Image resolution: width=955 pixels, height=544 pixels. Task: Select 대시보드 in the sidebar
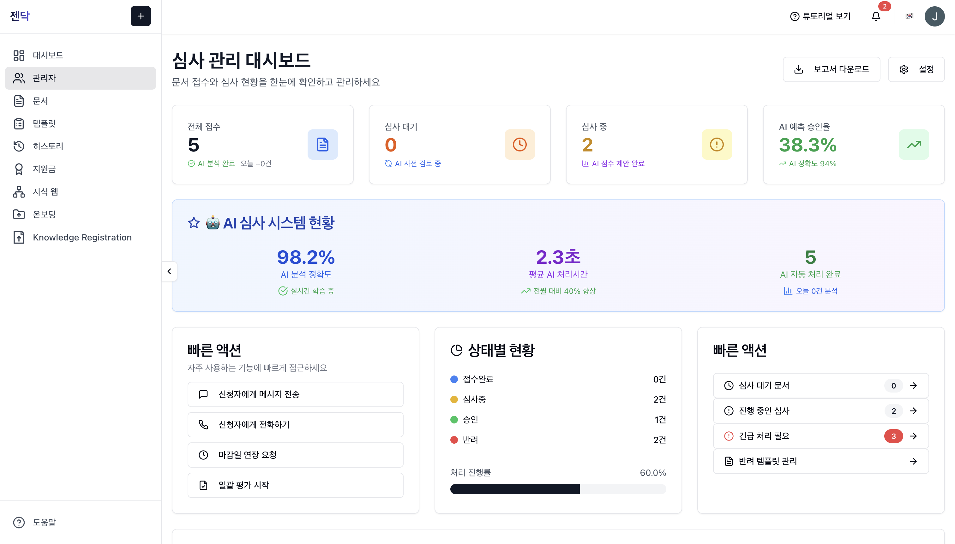(x=48, y=55)
